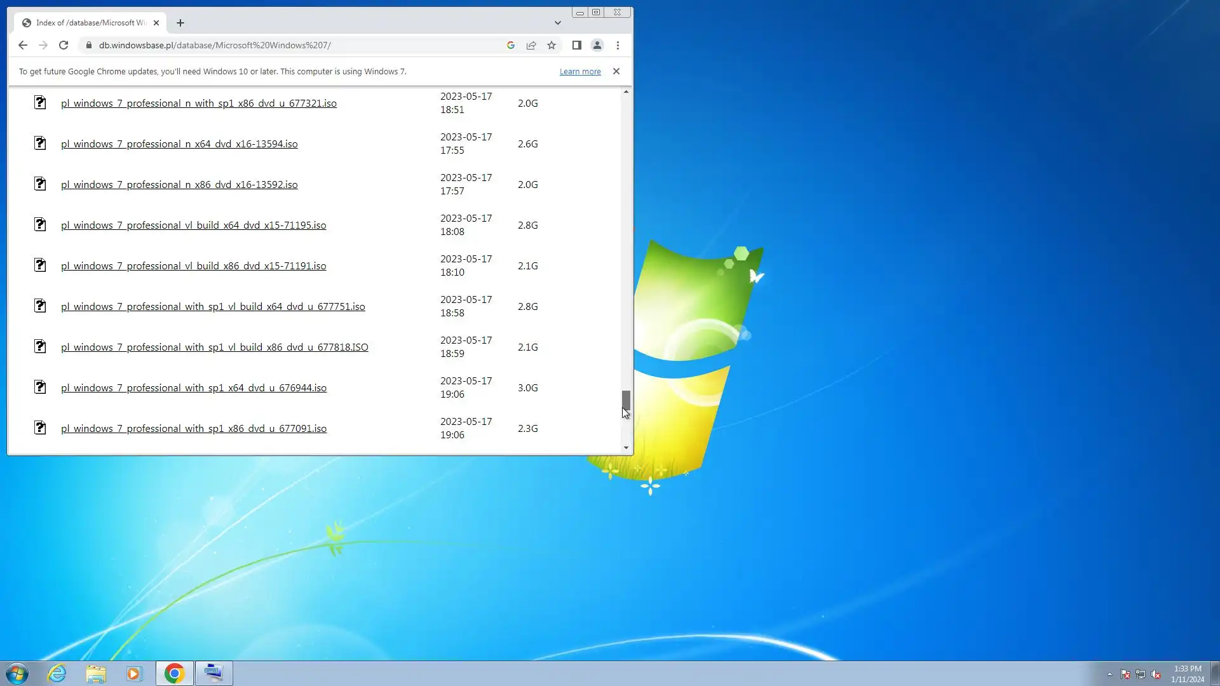Open a new tab with the plus button
This screenshot has width=1220, height=686.
coord(180,23)
